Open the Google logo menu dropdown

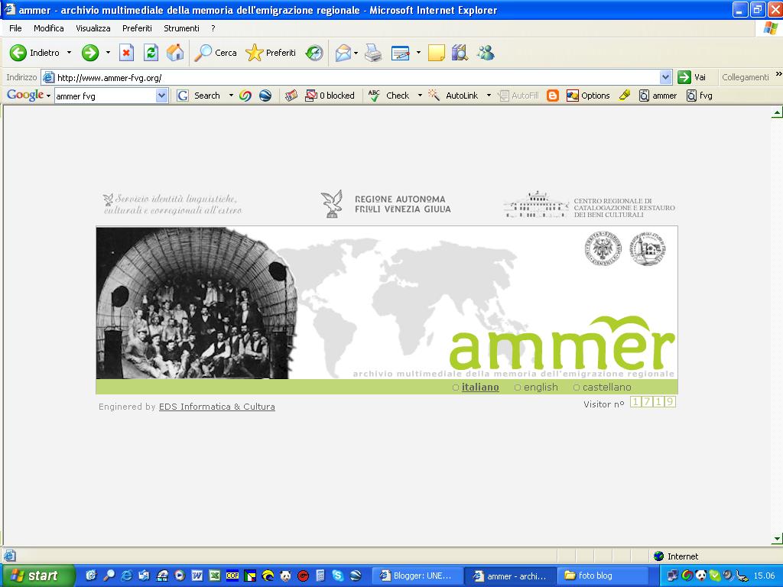(x=48, y=96)
